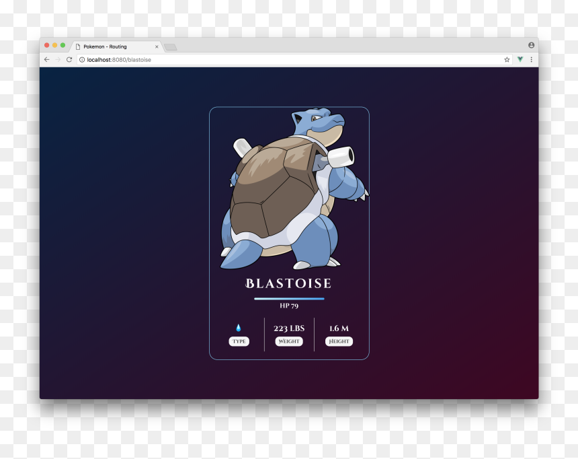Click the browser forward arrow

pyautogui.click(x=58, y=59)
